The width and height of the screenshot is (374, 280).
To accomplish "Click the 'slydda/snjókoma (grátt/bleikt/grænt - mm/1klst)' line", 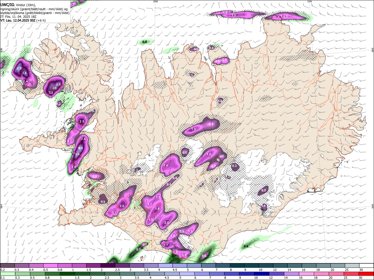I will point(35,13).
